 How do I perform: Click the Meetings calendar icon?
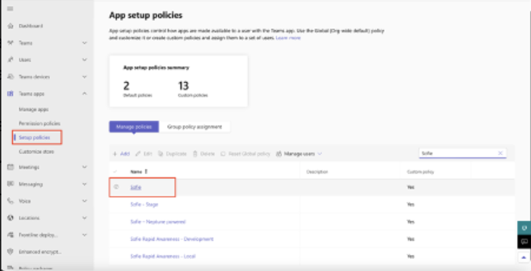pos(10,167)
